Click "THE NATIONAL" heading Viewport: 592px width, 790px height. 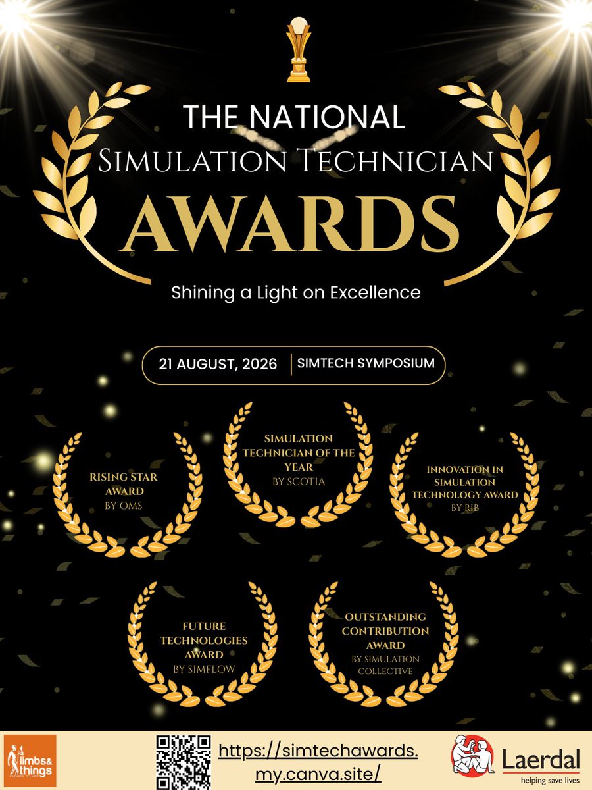click(293, 117)
